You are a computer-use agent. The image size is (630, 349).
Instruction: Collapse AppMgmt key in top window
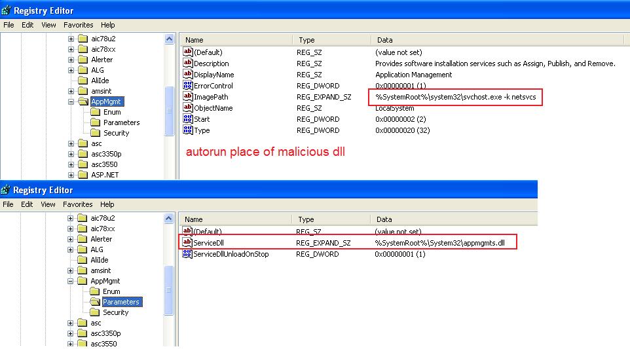point(71,101)
